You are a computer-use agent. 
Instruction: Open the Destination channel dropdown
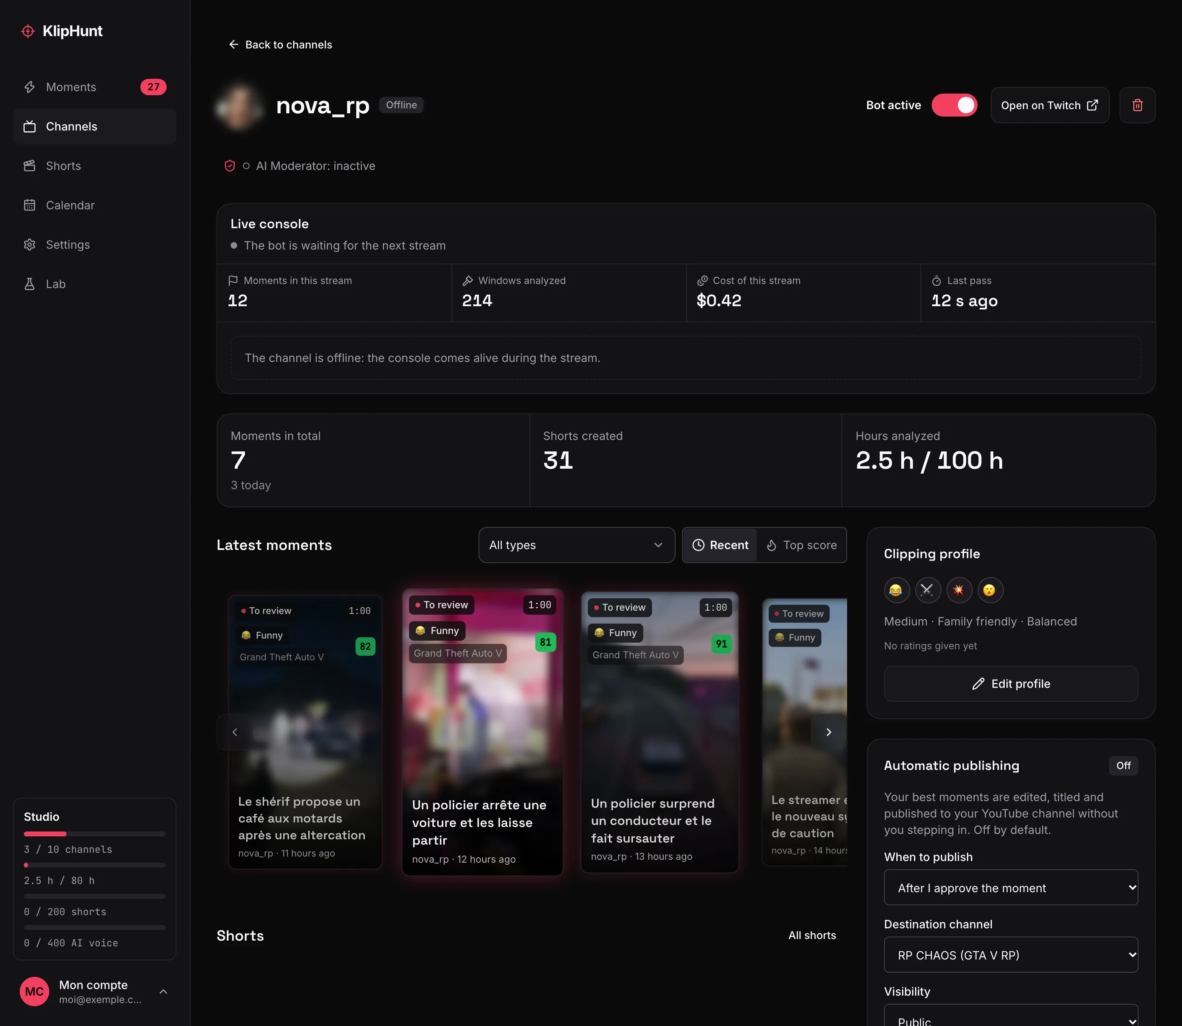point(1011,955)
